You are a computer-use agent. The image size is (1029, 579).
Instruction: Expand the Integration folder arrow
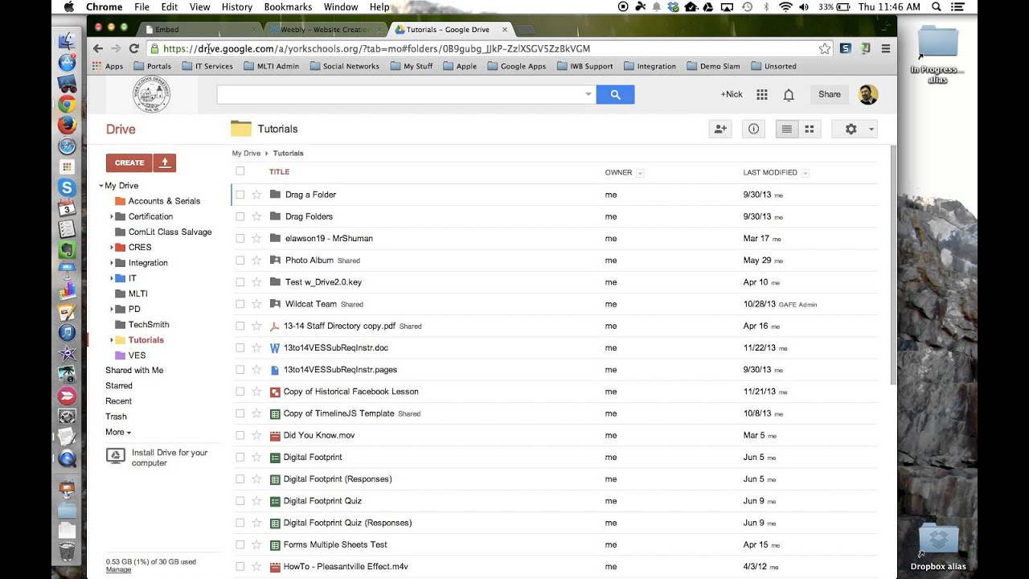click(112, 263)
